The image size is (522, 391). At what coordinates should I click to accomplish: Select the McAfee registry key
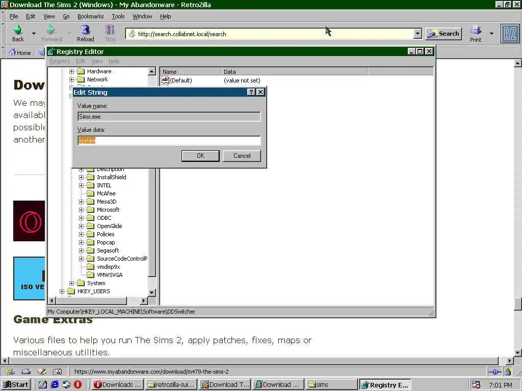[x=106, y=193]
